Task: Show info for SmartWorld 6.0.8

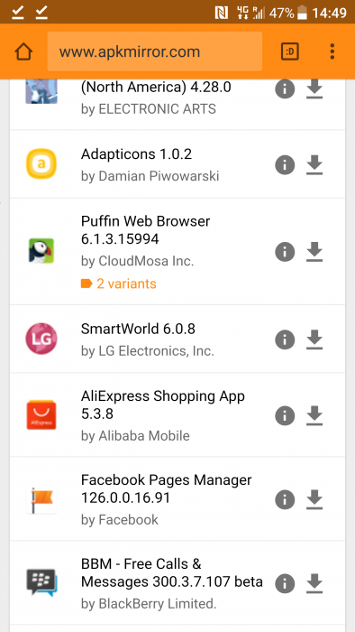Action: [285, 339]
